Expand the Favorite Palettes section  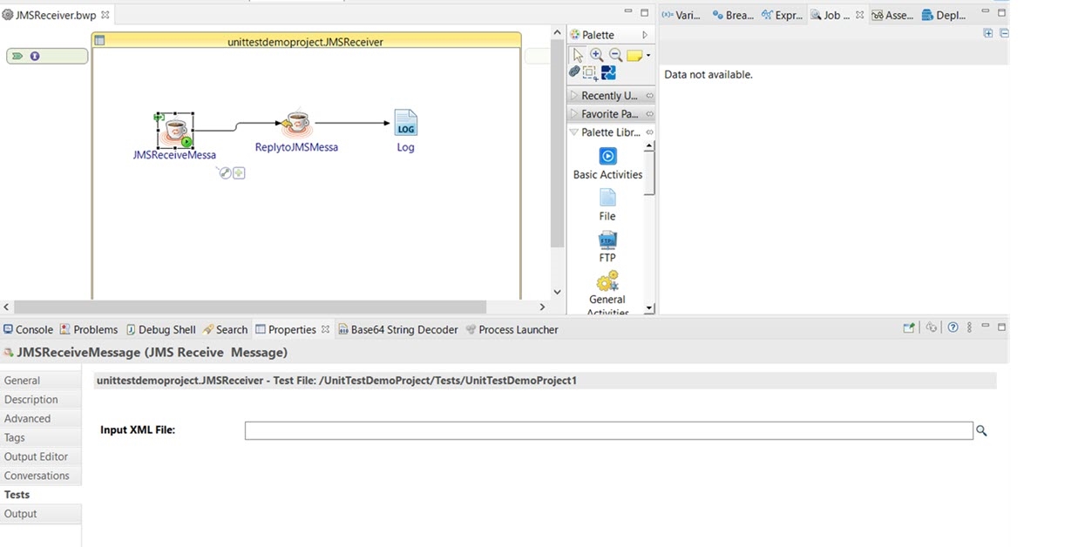tap(573, 114)
